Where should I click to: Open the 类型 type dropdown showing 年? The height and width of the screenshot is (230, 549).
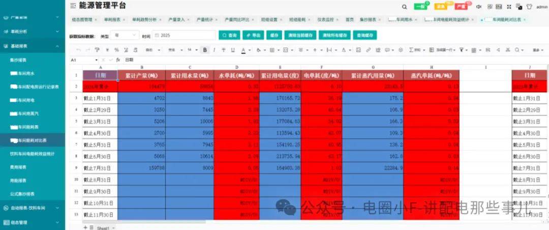click(x=125, y=35)
